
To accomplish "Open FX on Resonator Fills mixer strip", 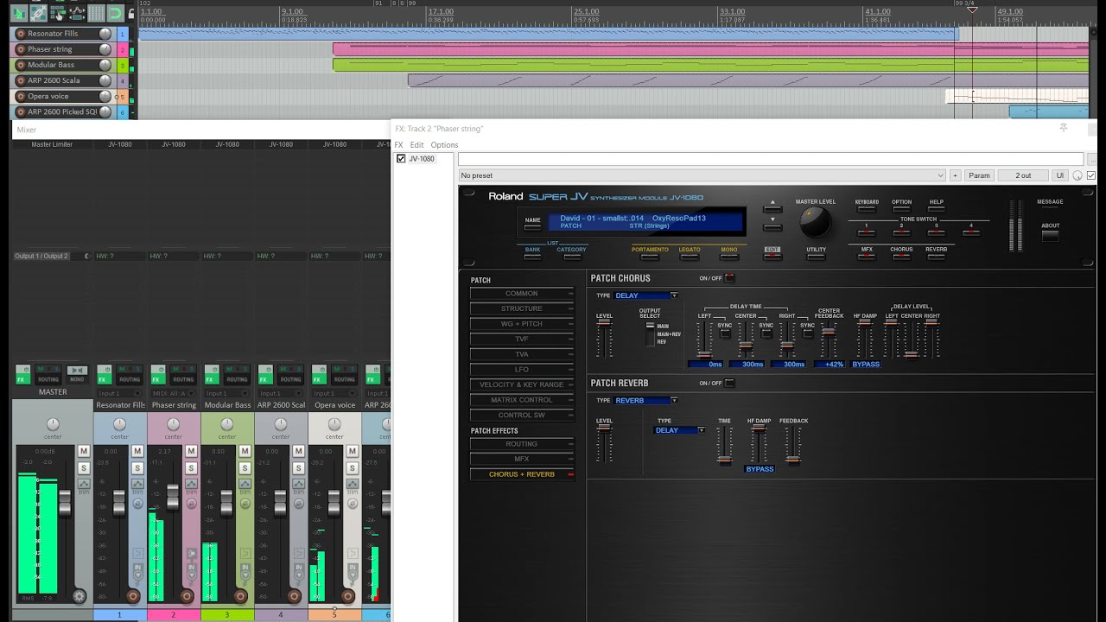I will tap(104, 378).
